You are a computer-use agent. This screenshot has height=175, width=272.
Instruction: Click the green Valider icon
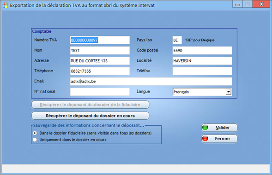click(205, 128)
